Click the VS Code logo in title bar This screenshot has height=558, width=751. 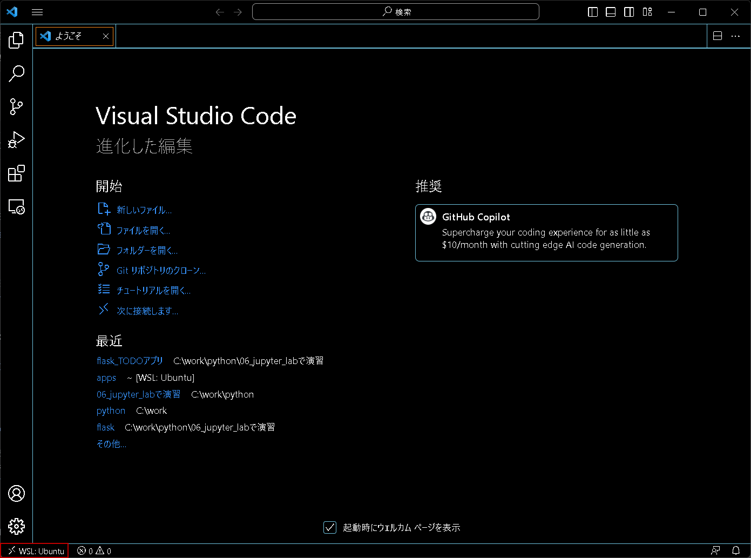(12, 12)
